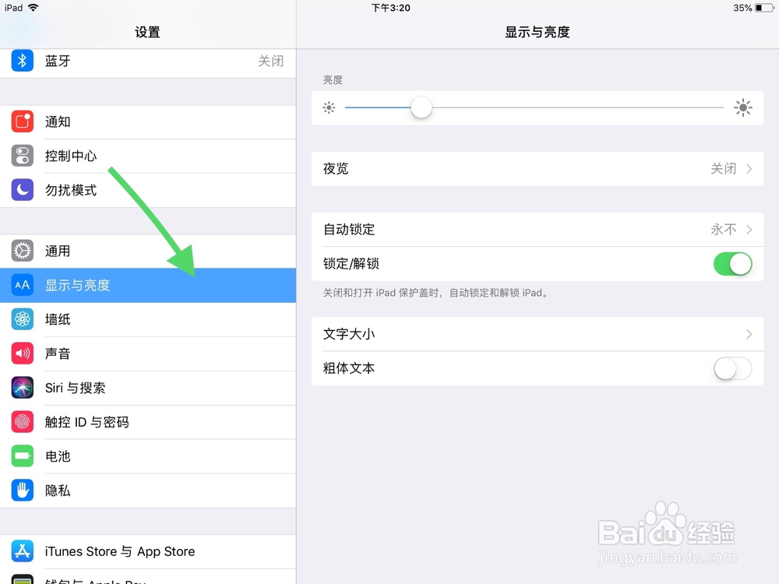Open General using the gear icon
Image resolution: width=779 pixels, height=584 pixels.
click(x=23, y=251)
